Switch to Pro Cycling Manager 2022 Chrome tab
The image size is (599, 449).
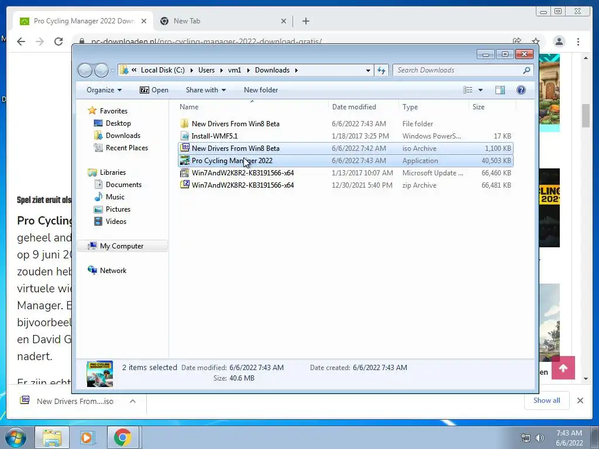[84, 21]
